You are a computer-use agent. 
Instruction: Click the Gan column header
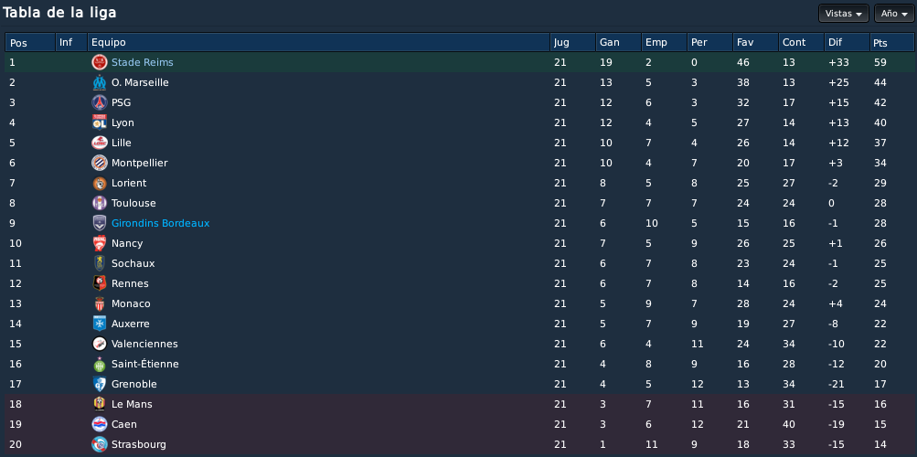[618, 43]
